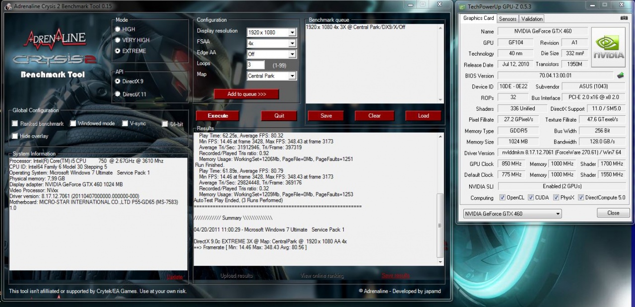The image size is (635, 307).
Task: Enable Hide overlay checkbox
Action: click(x=15, y=136)
